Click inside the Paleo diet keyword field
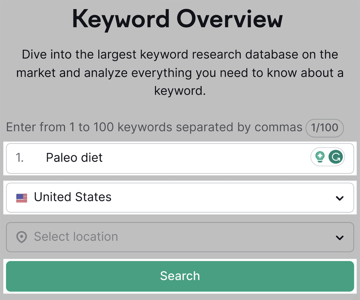Image resolution: width=360 pixels, height=300 pixels. click(x=175, y=158)
